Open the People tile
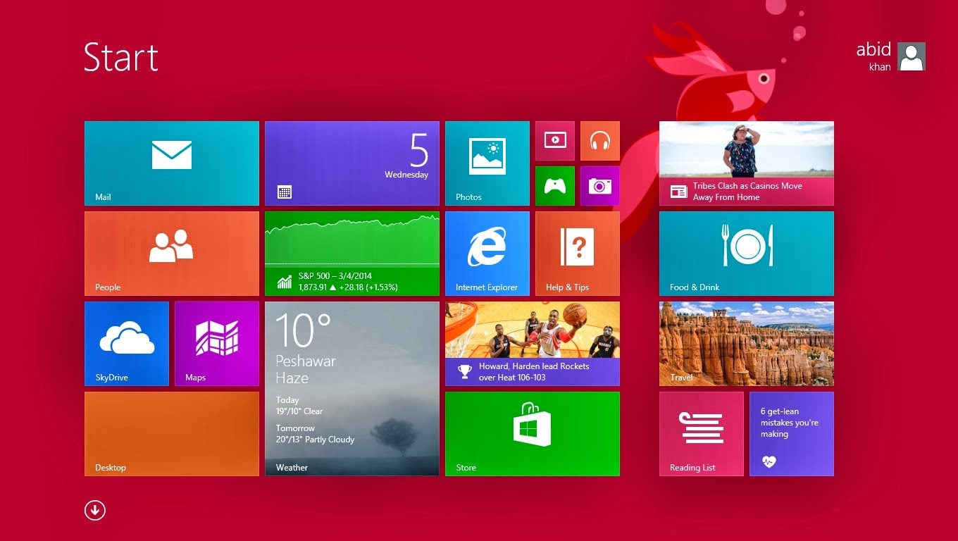The height and width of the screenshot is (541, 958). point(172,254)
